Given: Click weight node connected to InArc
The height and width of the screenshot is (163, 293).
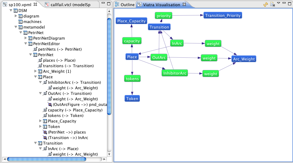Looking at the screenshot, I should coord(213,44).
